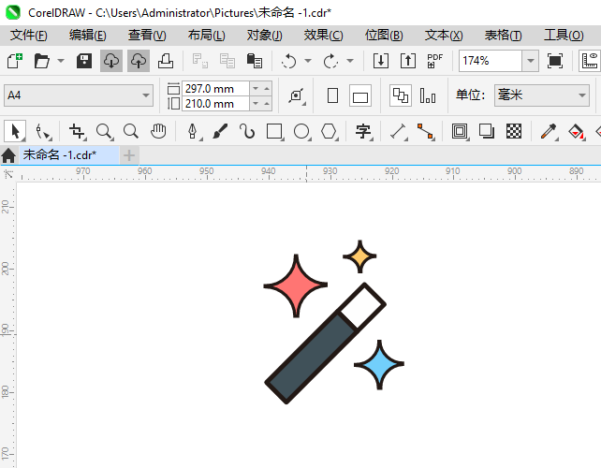Click the Publish to PDF icon
Screen dimensions: 601x468
[434, 61]
